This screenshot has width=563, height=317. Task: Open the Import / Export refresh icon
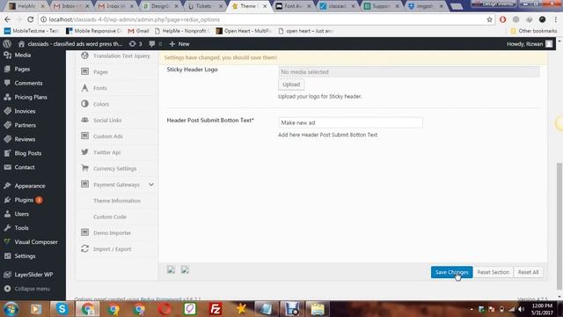click(84, 248)
